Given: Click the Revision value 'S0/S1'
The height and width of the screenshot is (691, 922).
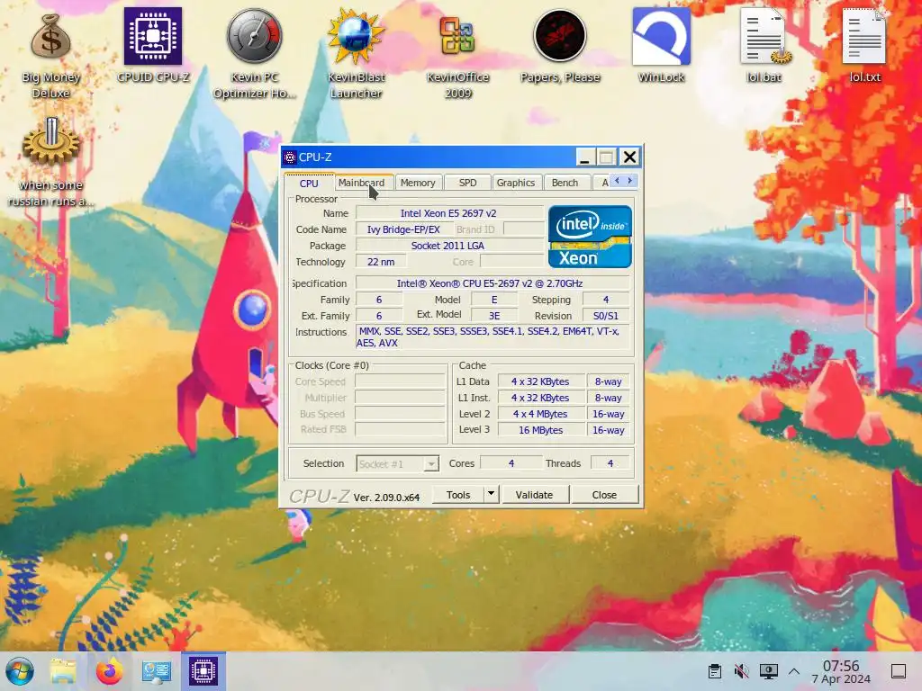Looking at the screenshot, I should (x=606, y=316).
